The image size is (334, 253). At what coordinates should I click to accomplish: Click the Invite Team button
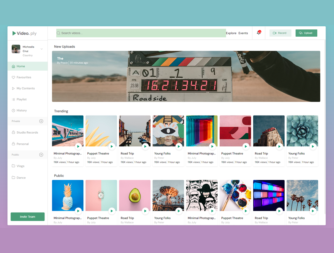coord(28,217)
